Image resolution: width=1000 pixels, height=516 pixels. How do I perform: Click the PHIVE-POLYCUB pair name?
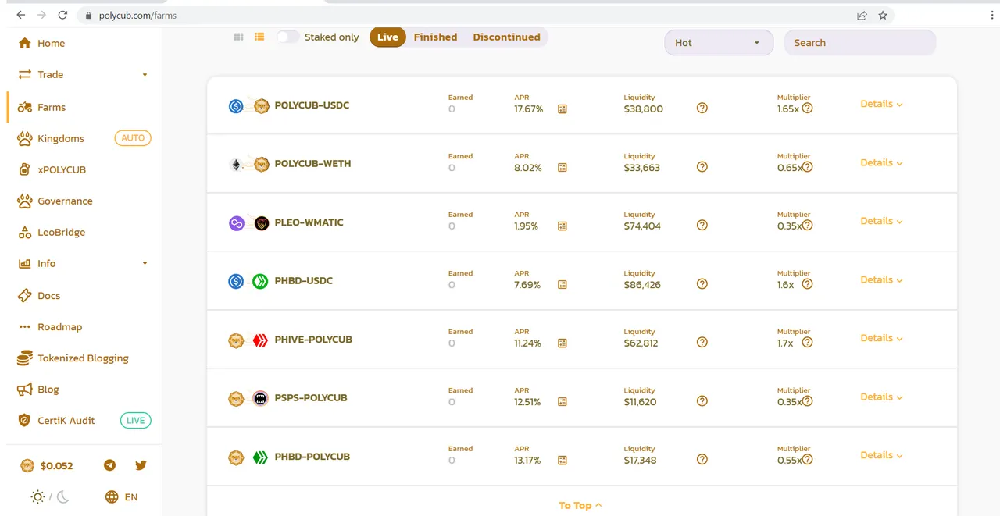click(313, 340)
